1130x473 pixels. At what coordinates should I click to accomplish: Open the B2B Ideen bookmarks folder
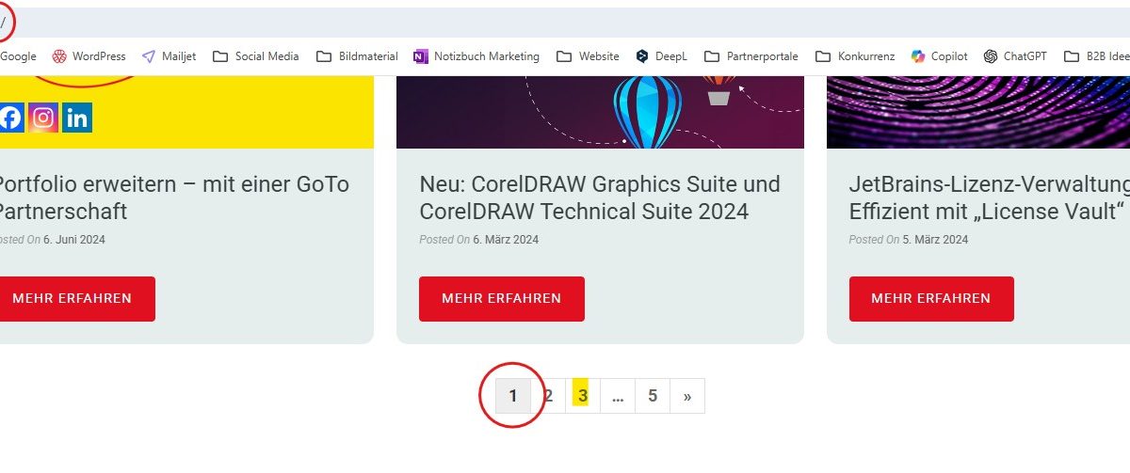point(1097,56)
